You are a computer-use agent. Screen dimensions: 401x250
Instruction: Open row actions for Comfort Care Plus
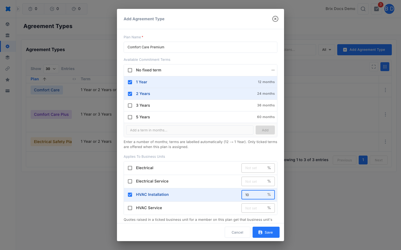tap(385, 114)
